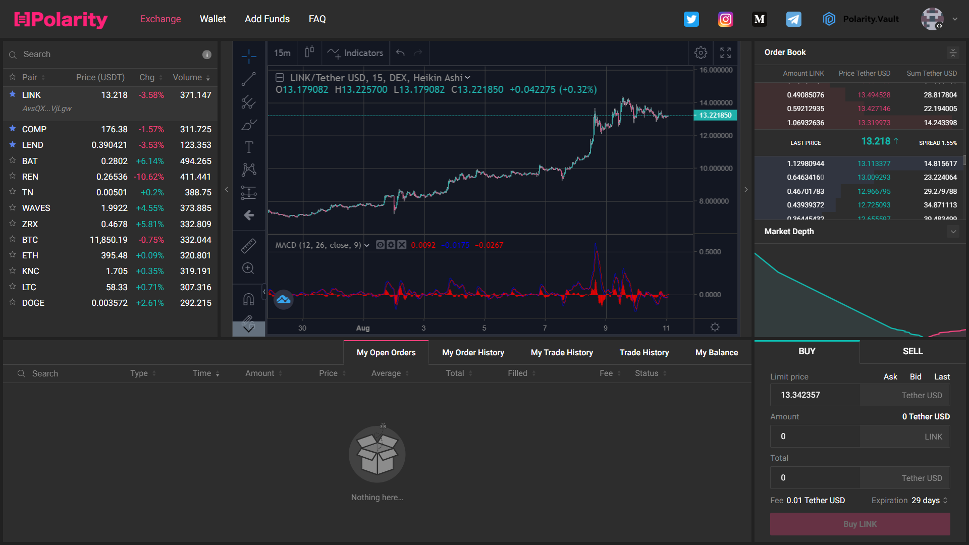Open the account dropdown arrow
969x545 pixels.
(955, 19)
